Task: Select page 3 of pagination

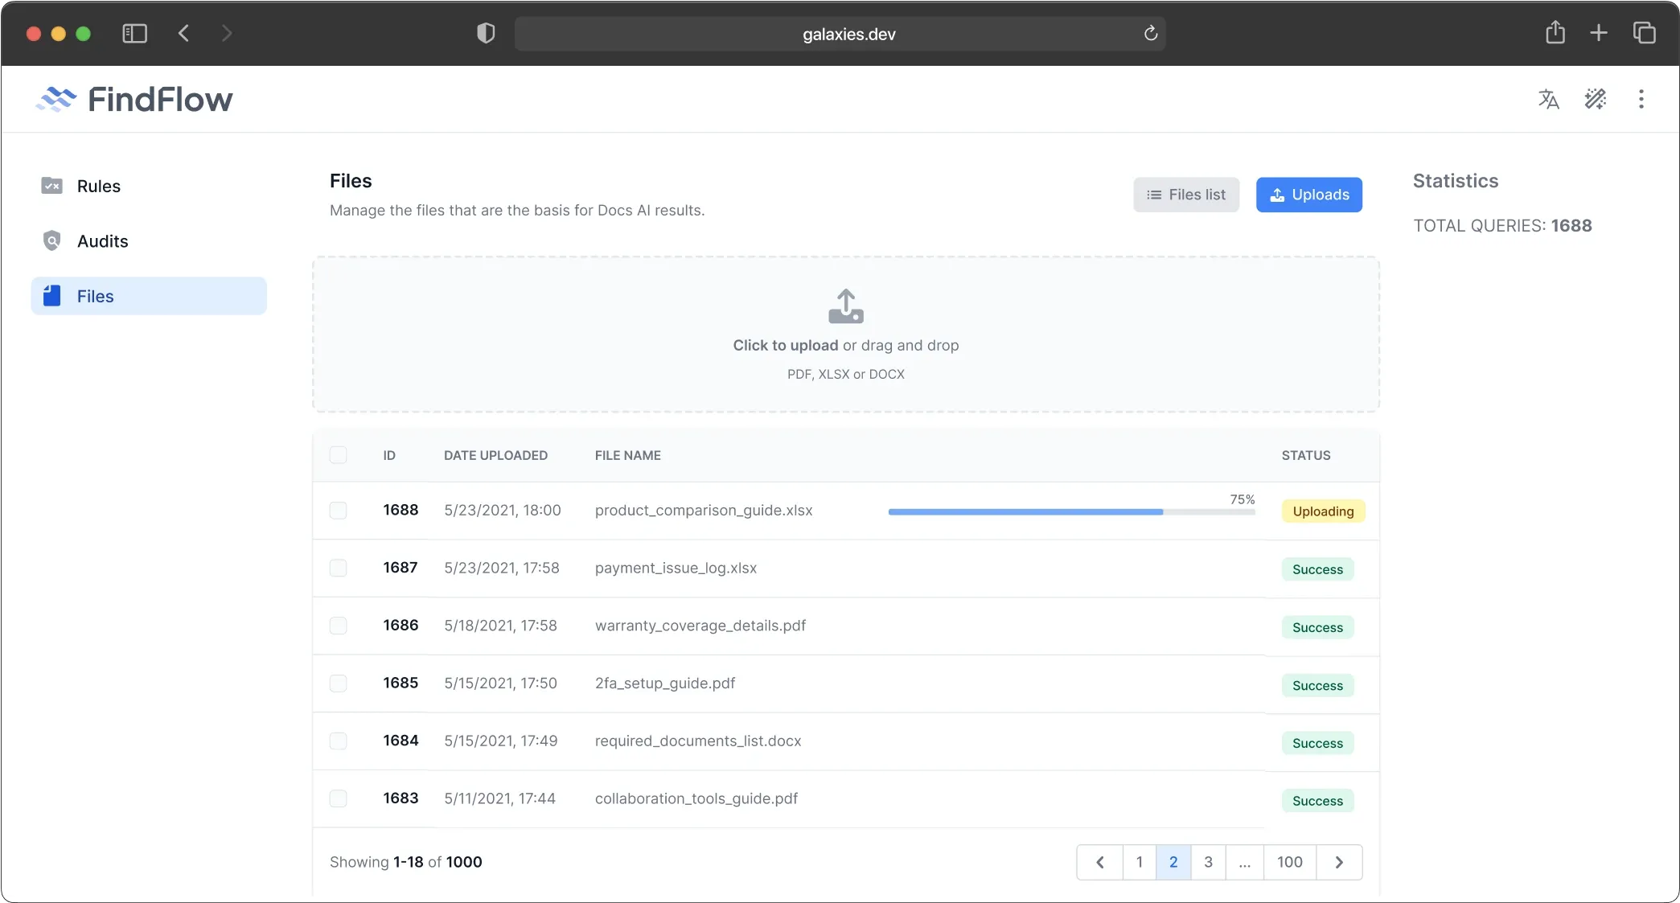Action: (1208, 861)
